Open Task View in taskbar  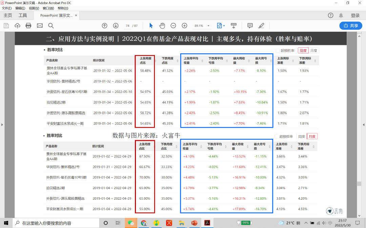(x=118, y=223)
